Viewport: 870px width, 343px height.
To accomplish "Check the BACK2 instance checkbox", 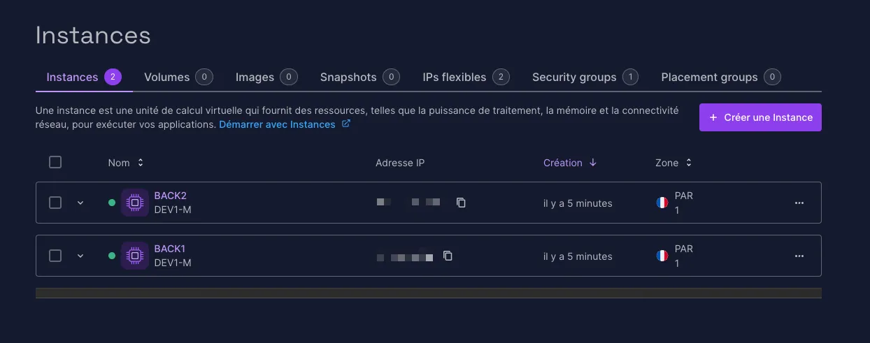I will 55,203.
